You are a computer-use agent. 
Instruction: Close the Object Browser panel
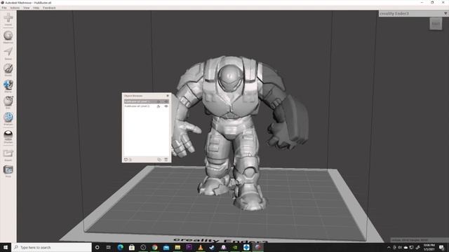pyautogui.click(x=168, y=96)
